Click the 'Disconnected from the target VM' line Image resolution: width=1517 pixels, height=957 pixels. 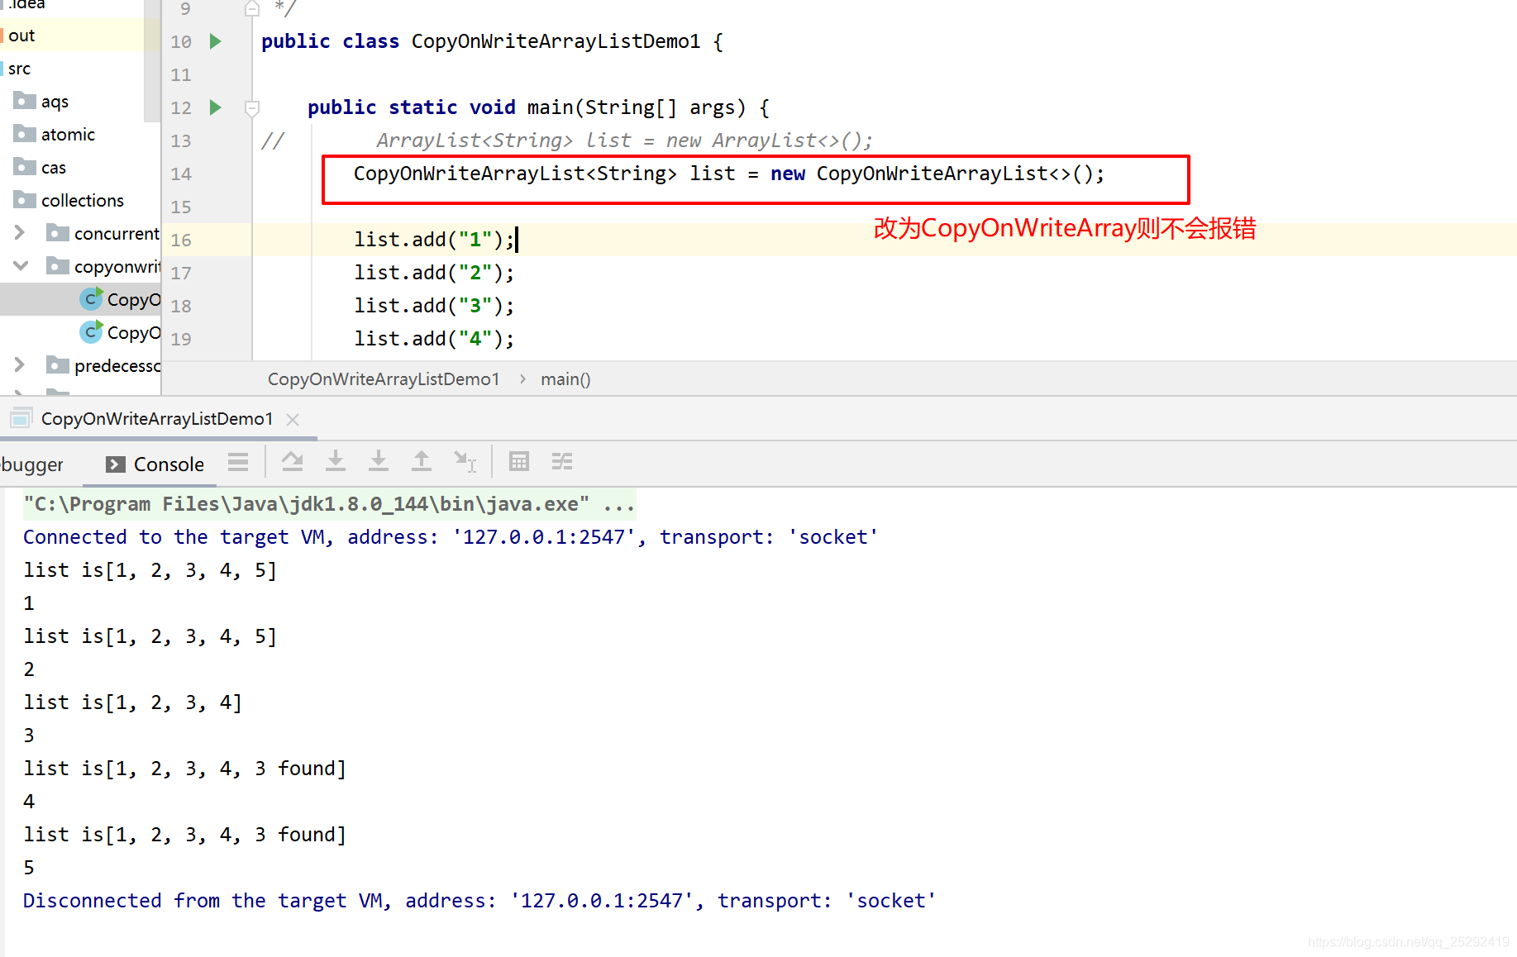click(479, 901)
